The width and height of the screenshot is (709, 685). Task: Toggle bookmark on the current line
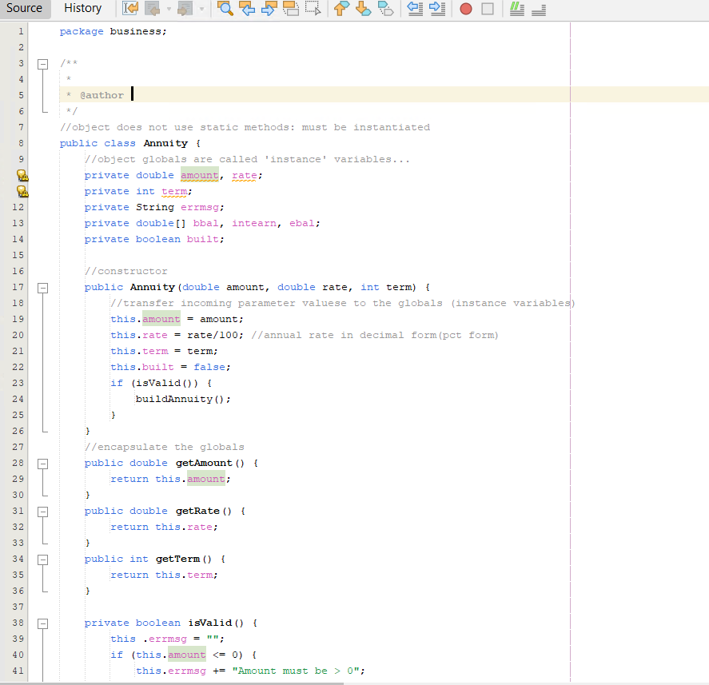point(385,9)
